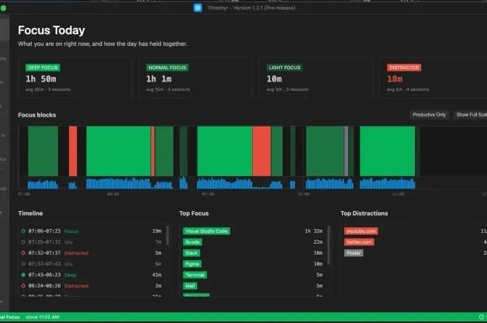
Task: Click the gray circle marker of 07:37–07:43 Idle row
Action: tap(23, 264)
